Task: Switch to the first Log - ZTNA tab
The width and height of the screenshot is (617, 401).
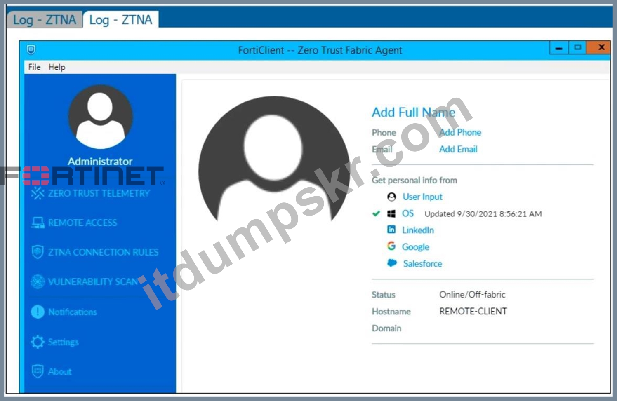Action: click(x=45, y=20)
